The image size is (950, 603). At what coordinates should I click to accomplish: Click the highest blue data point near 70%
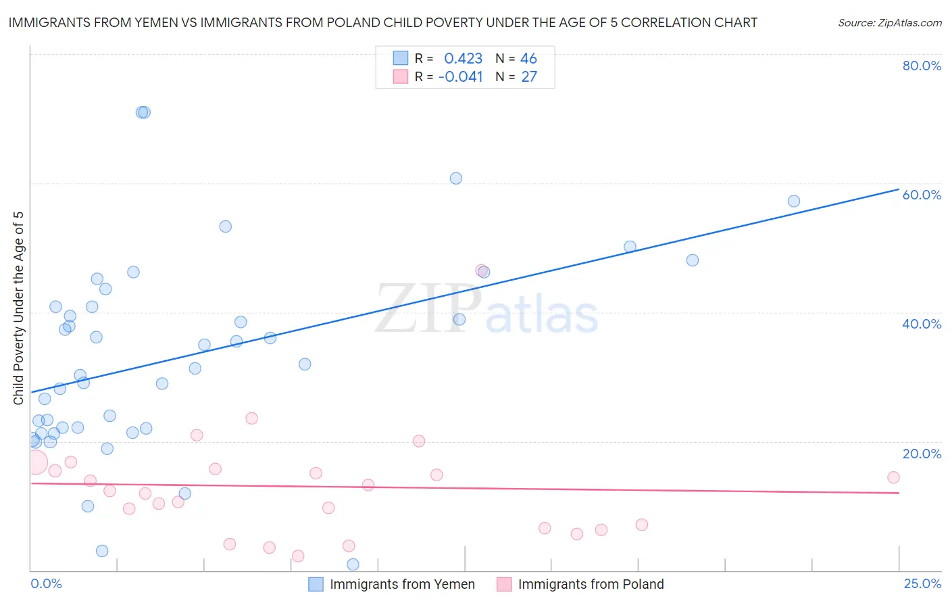(x=143, y=112)
